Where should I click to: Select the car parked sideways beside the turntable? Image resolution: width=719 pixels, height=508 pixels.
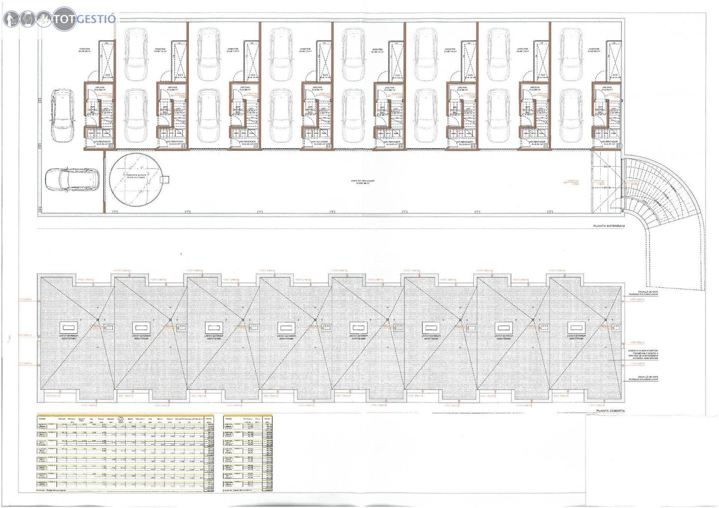pos(72,180)
